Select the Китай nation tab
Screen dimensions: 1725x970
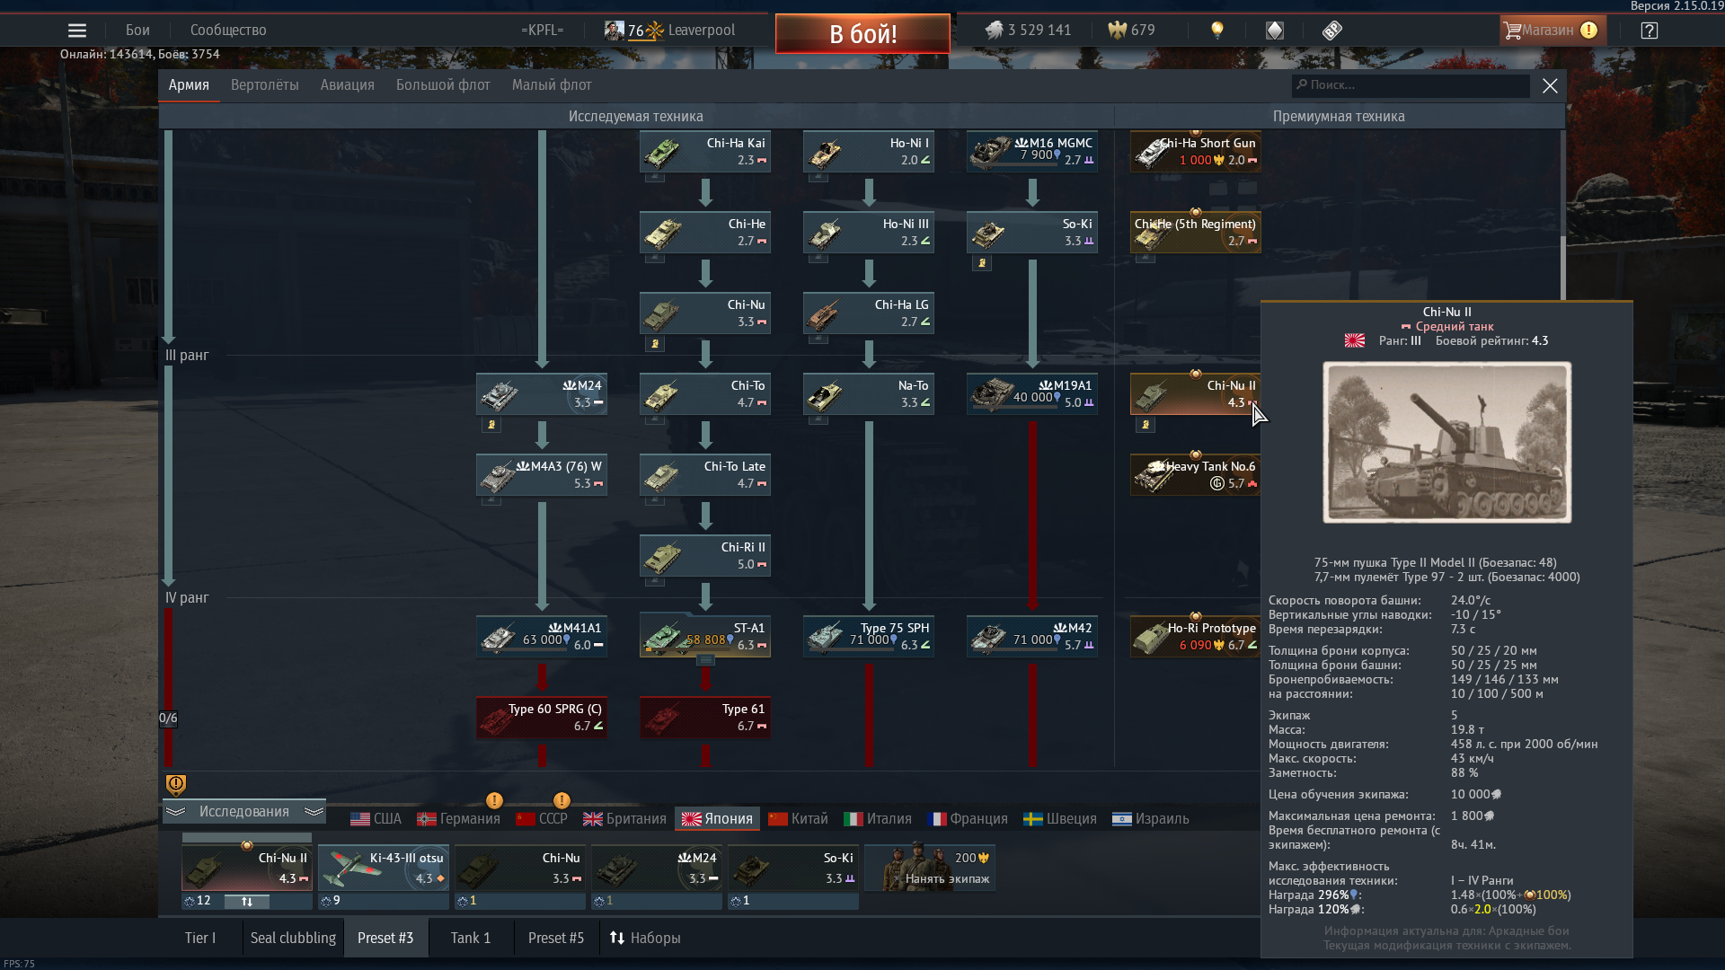(x=798, y=819)
